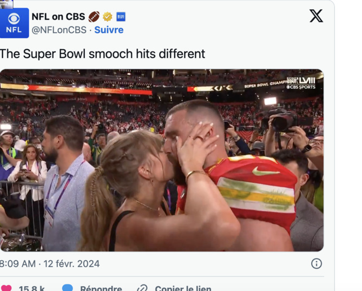Click the copy link chain icon
Image resolution: width=362 pixels, height=291 pixels.
[x=142, y=288]
